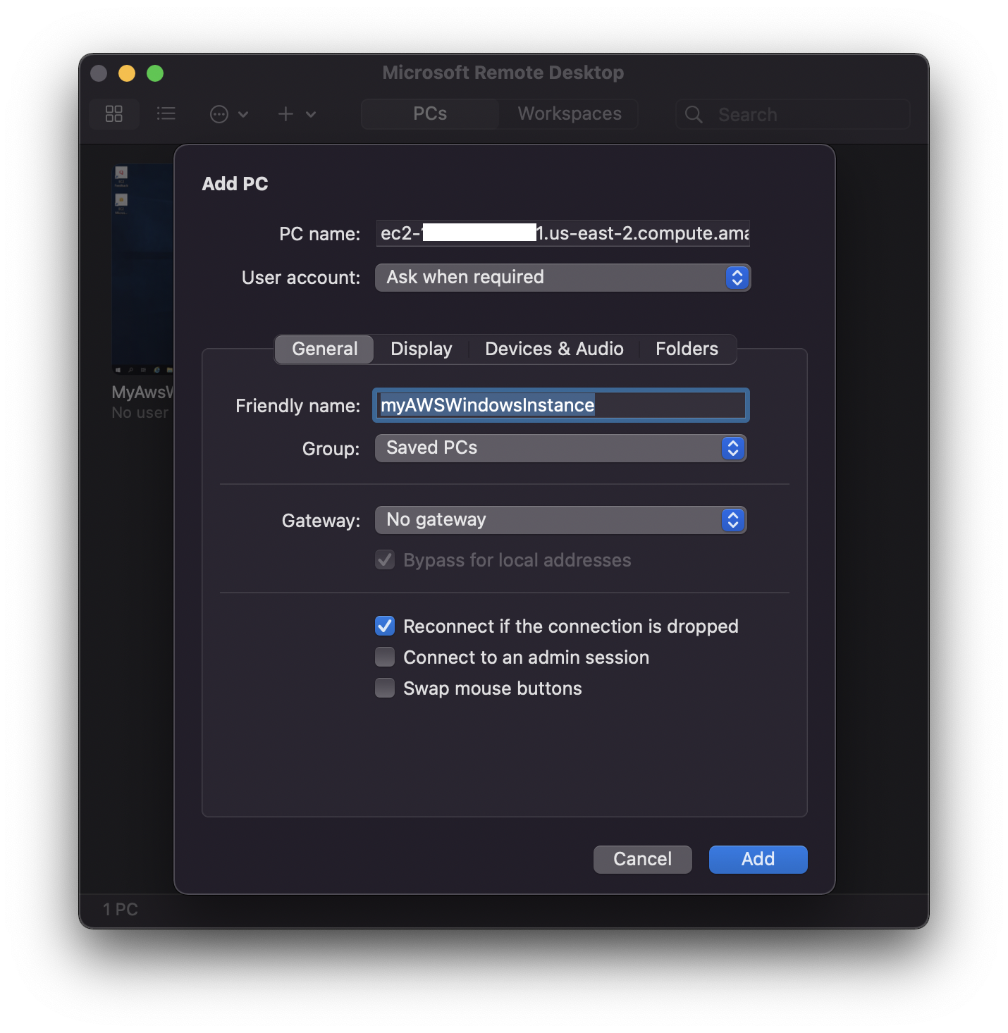Switch to the Devices & Audio tab
Viewport: 1008px width, 1033px height.
pos(553,349)
